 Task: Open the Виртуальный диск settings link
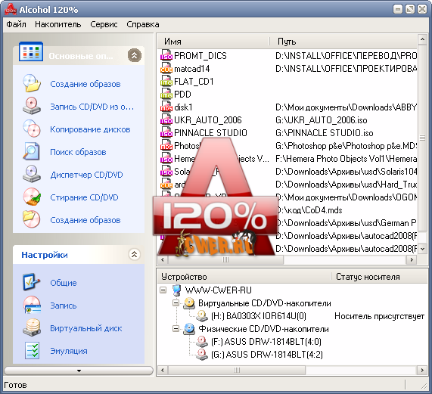tap(86, 328)
